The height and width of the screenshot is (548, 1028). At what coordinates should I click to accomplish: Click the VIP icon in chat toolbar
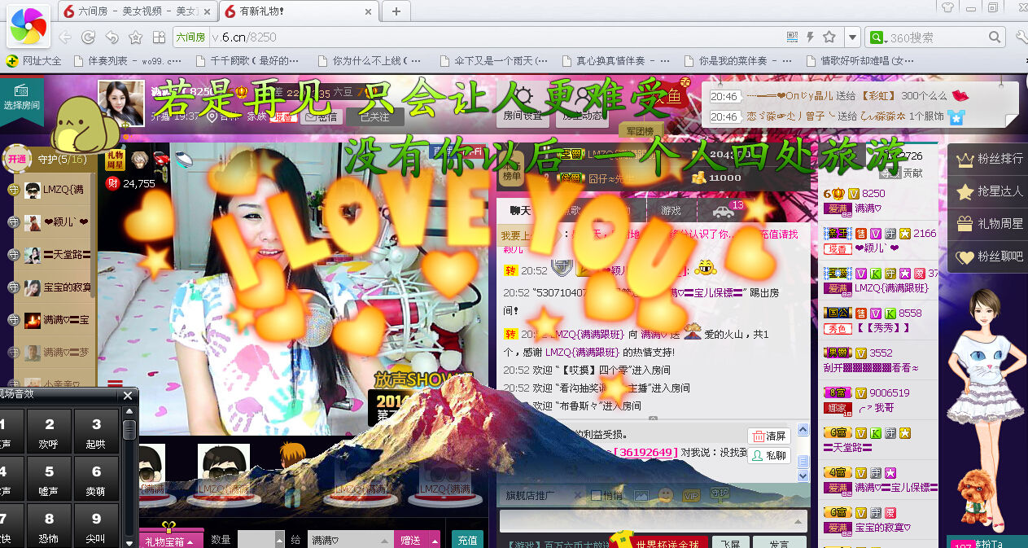tap(692, 495)
